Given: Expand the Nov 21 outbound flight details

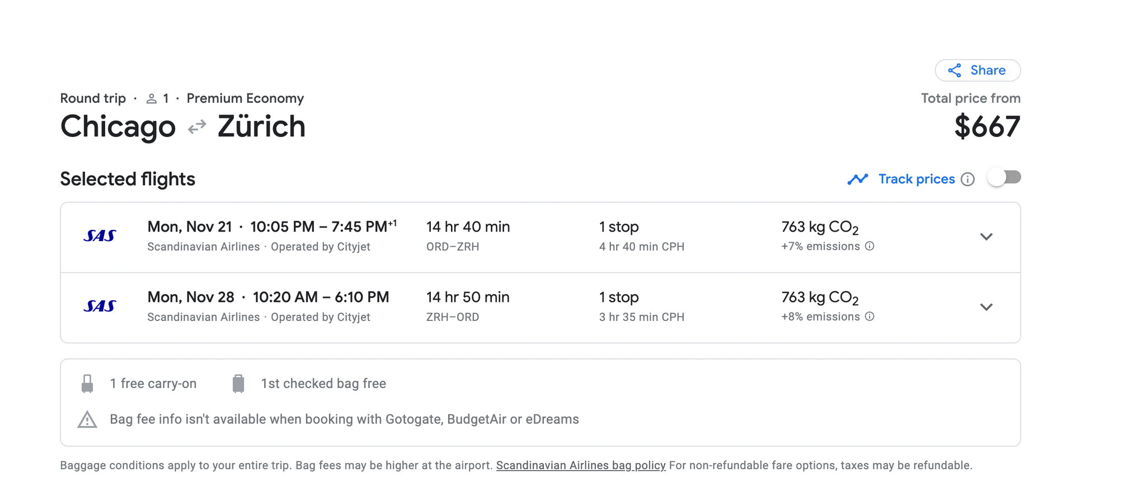Looking at the screenshot, I should [986, 237].
